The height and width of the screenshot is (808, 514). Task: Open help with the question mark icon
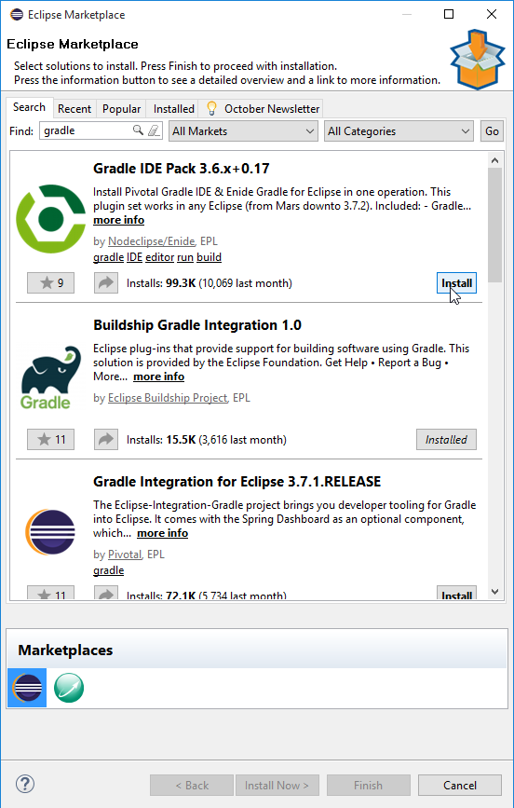click(25, 785)
